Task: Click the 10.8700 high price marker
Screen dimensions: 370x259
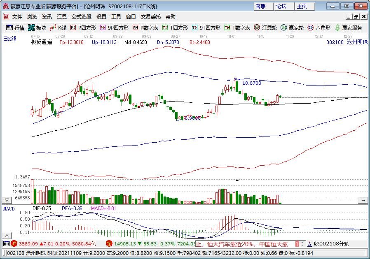Action: coord(252,83)
